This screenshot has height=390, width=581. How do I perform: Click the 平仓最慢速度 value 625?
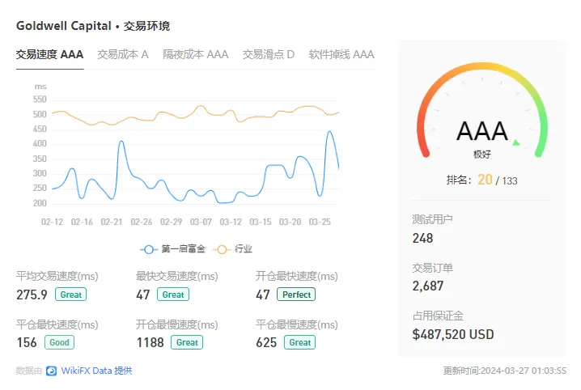(x=266, y=342)
